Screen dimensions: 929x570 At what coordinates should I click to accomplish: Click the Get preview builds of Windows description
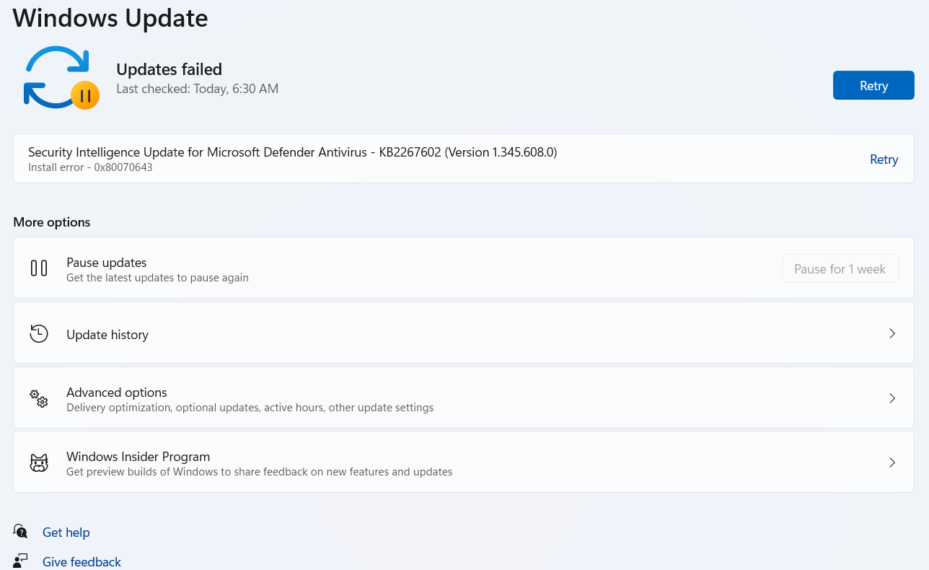click(259, 472)
